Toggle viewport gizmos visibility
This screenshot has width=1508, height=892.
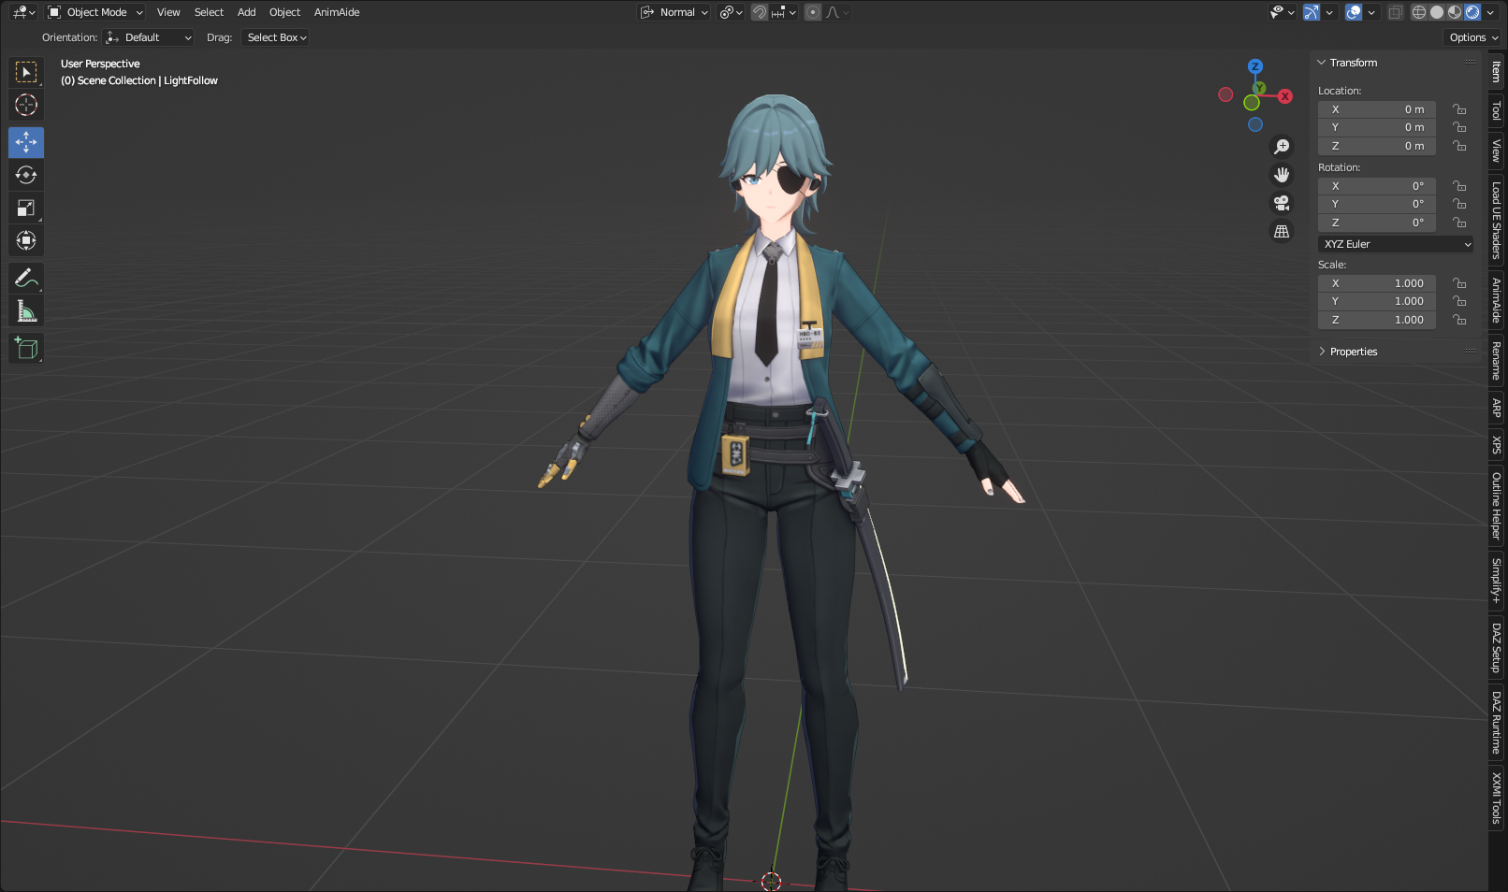pyautogui.click(x=1312, y=12)
